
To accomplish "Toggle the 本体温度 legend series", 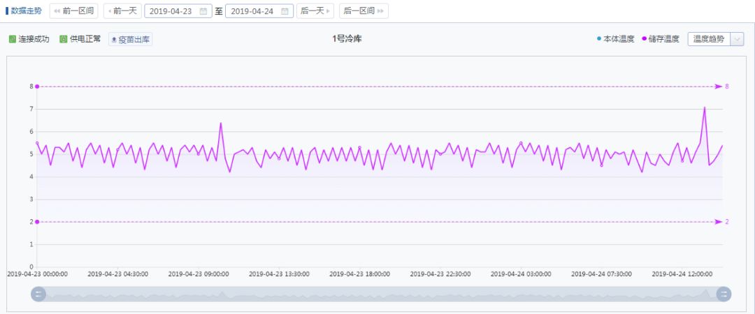I will click(615, 39).
